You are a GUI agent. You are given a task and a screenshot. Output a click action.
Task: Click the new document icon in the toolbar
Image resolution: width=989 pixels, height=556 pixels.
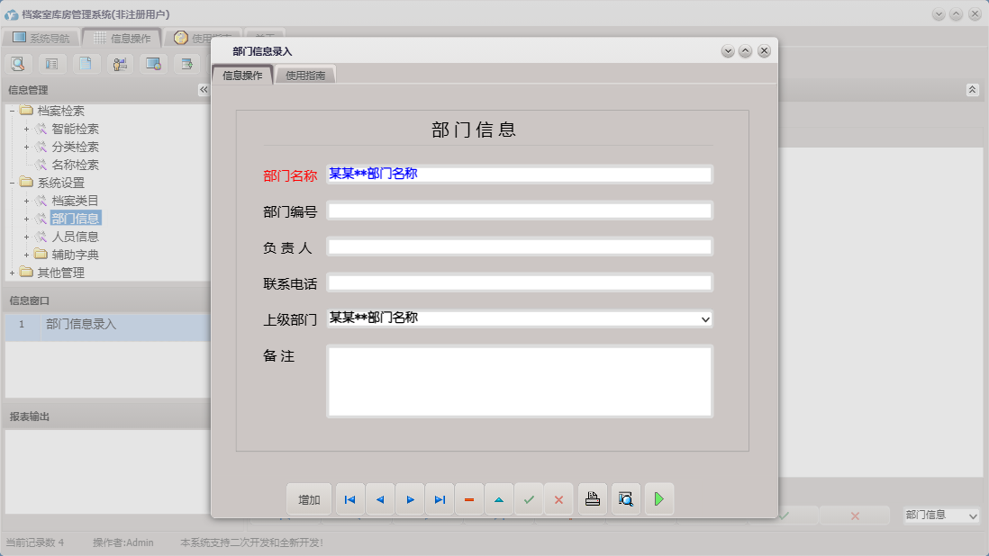coord(85,63)
